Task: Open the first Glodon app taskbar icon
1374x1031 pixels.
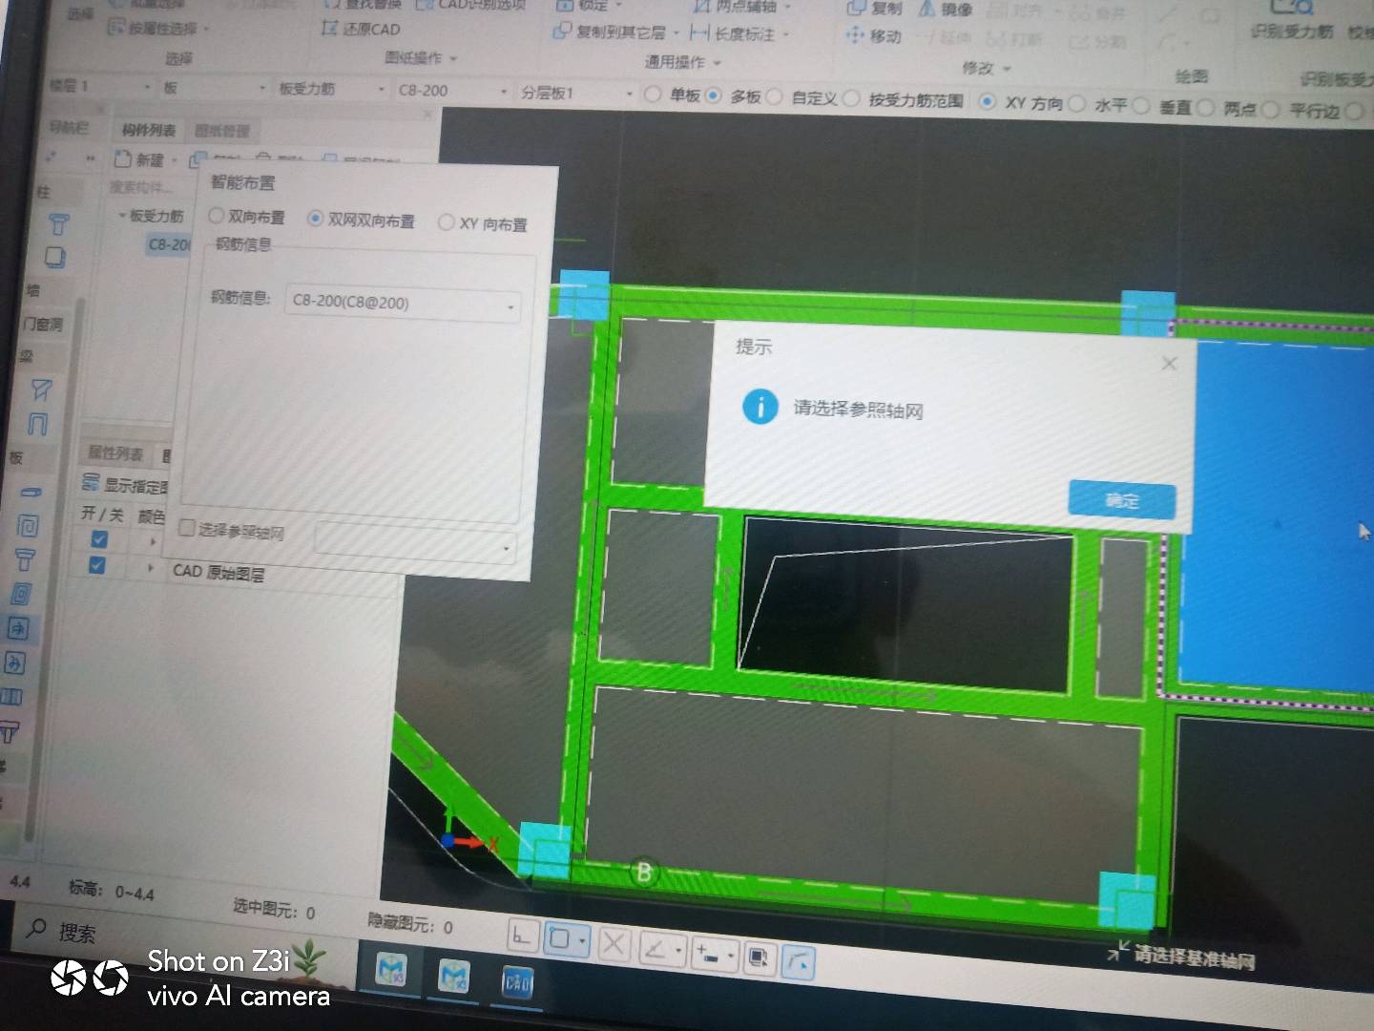Action: coord(390,973)
